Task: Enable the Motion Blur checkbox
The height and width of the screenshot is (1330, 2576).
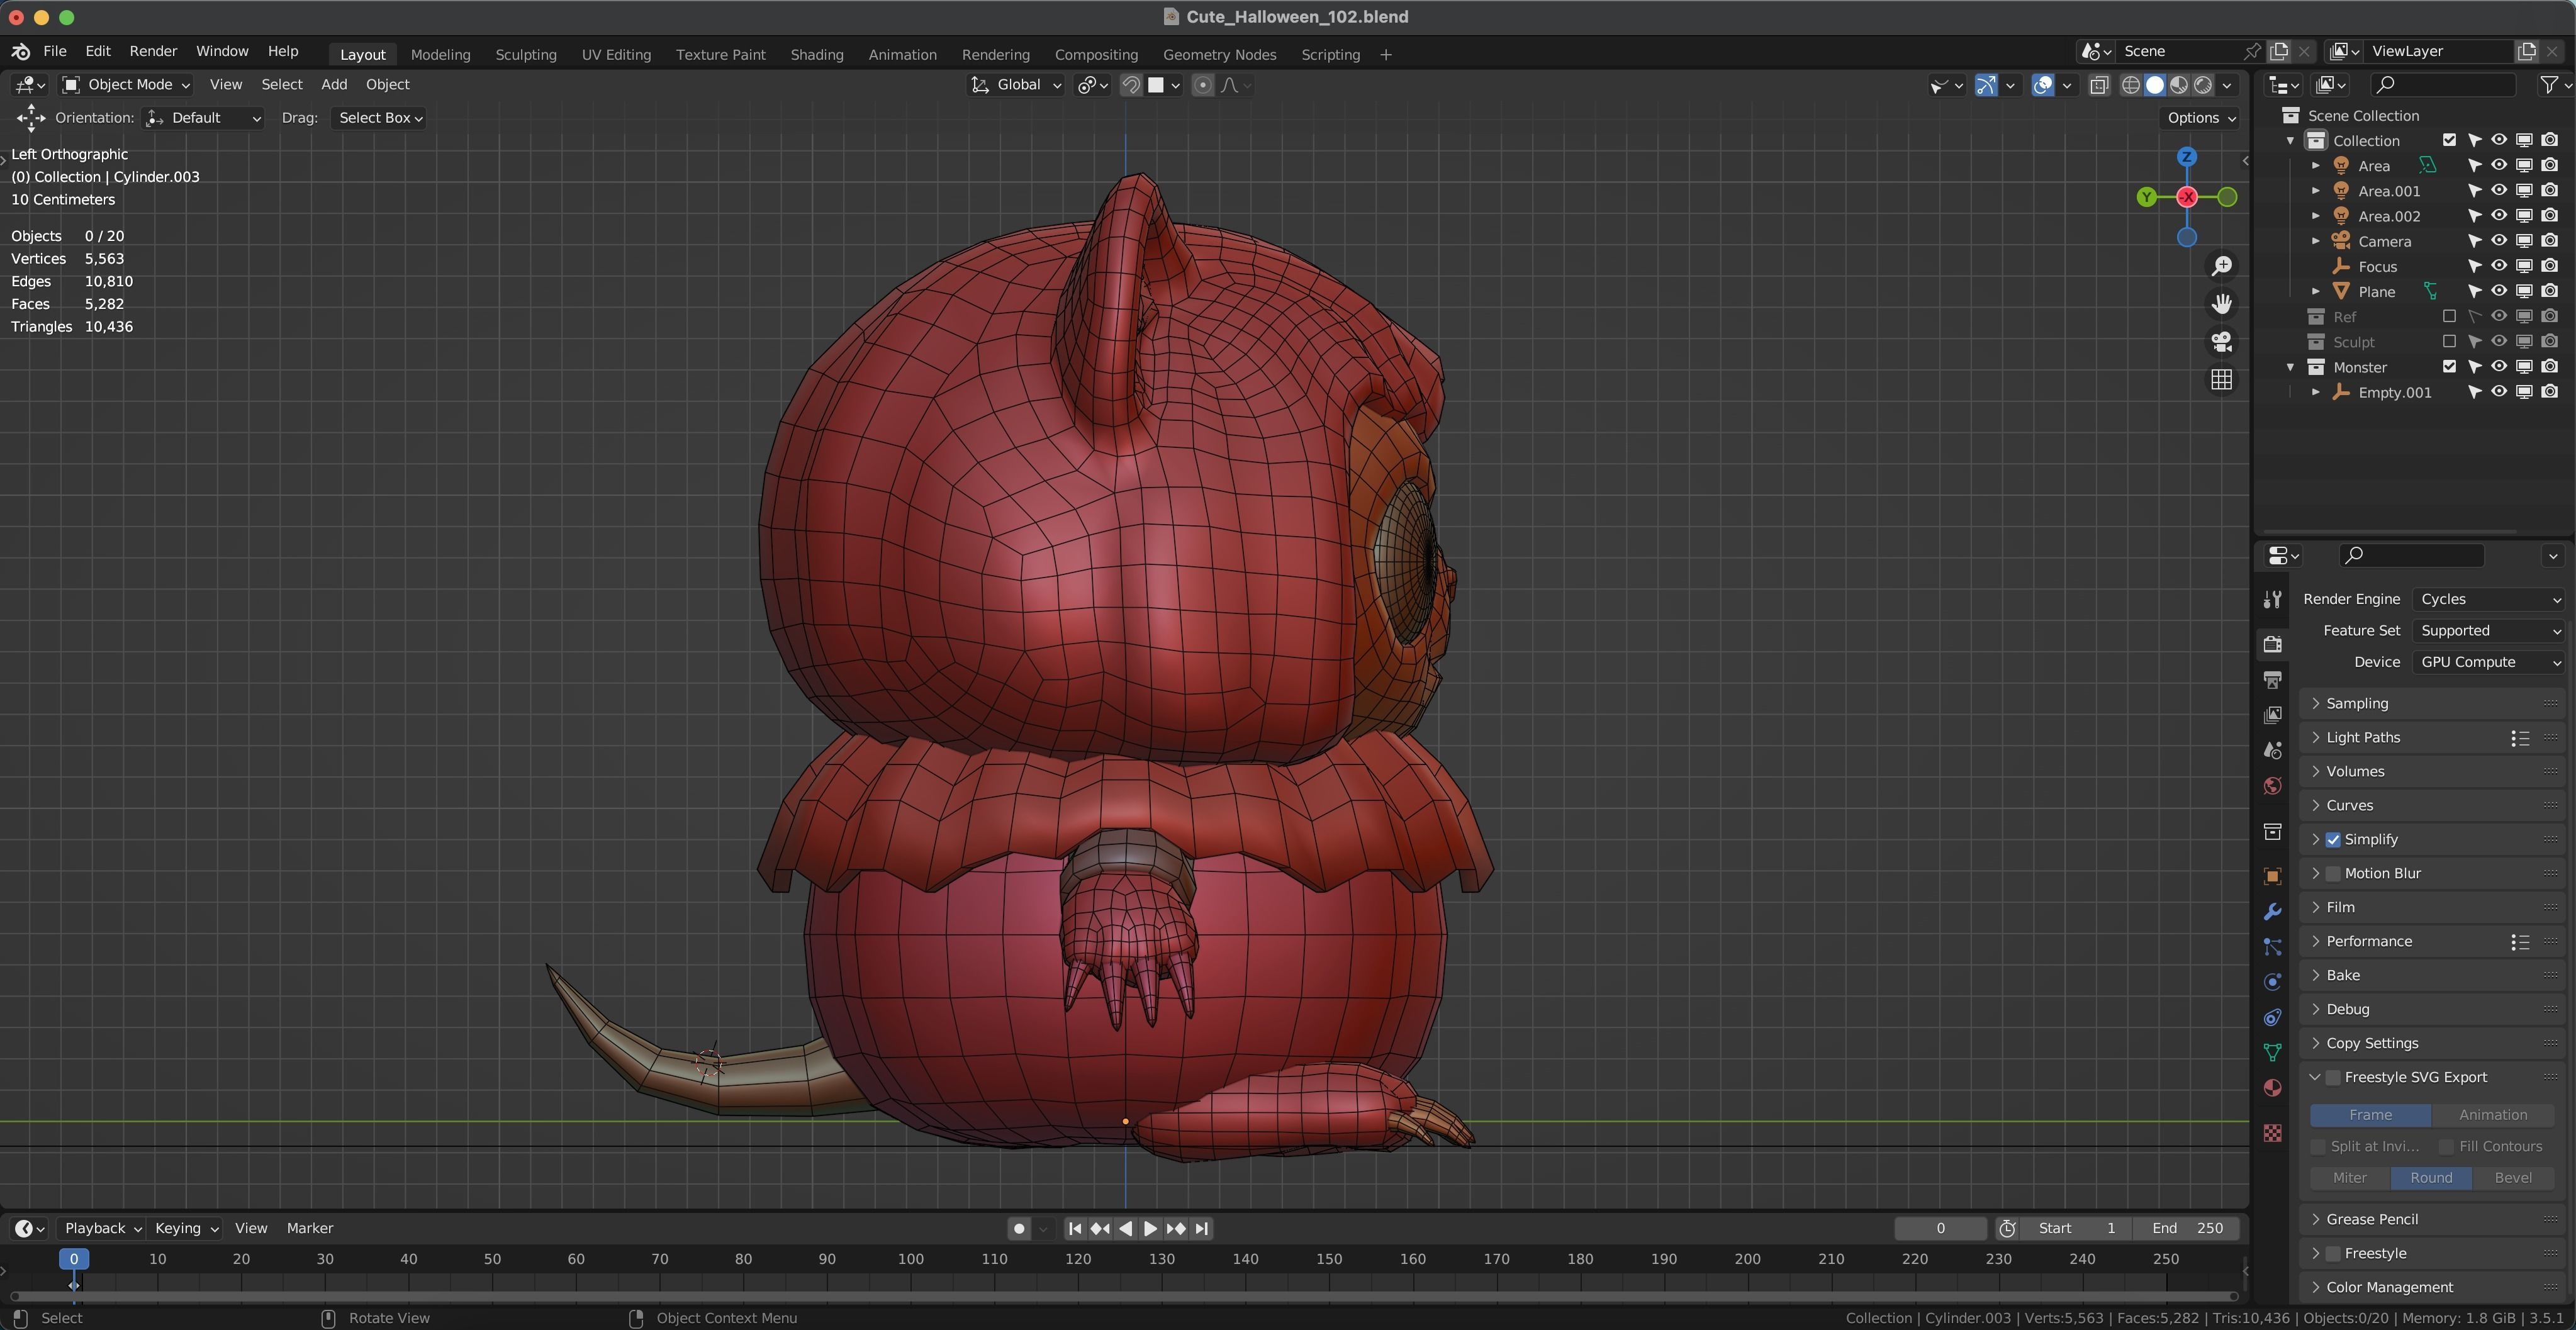Action: [x=2332, y=874]
